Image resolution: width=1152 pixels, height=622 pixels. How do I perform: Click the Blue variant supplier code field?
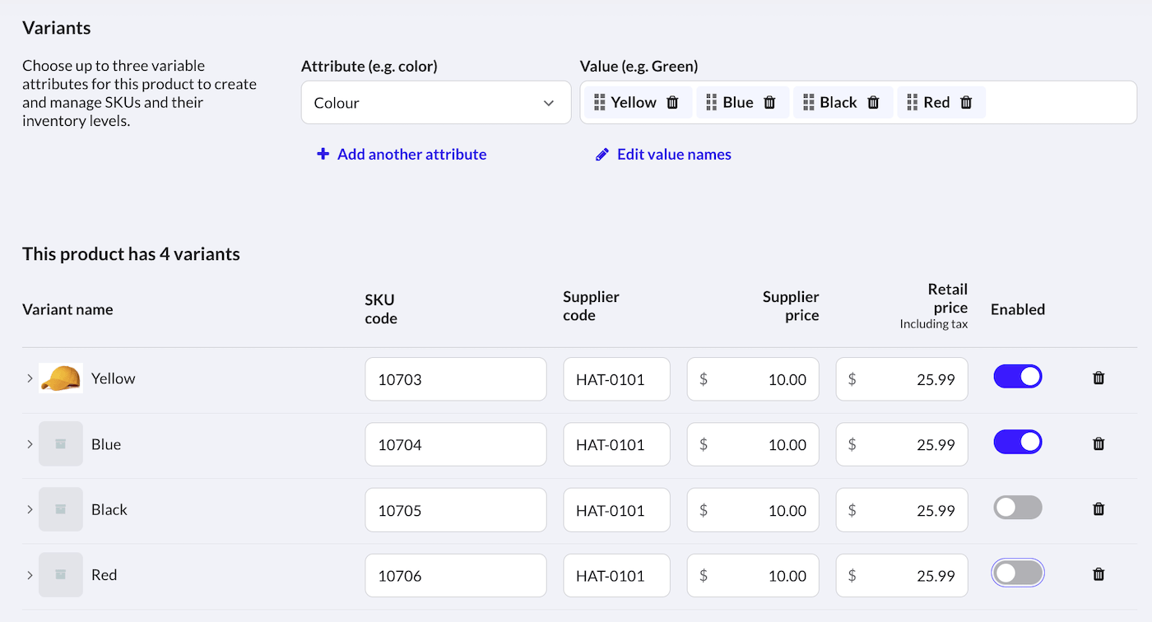(616, 444)
